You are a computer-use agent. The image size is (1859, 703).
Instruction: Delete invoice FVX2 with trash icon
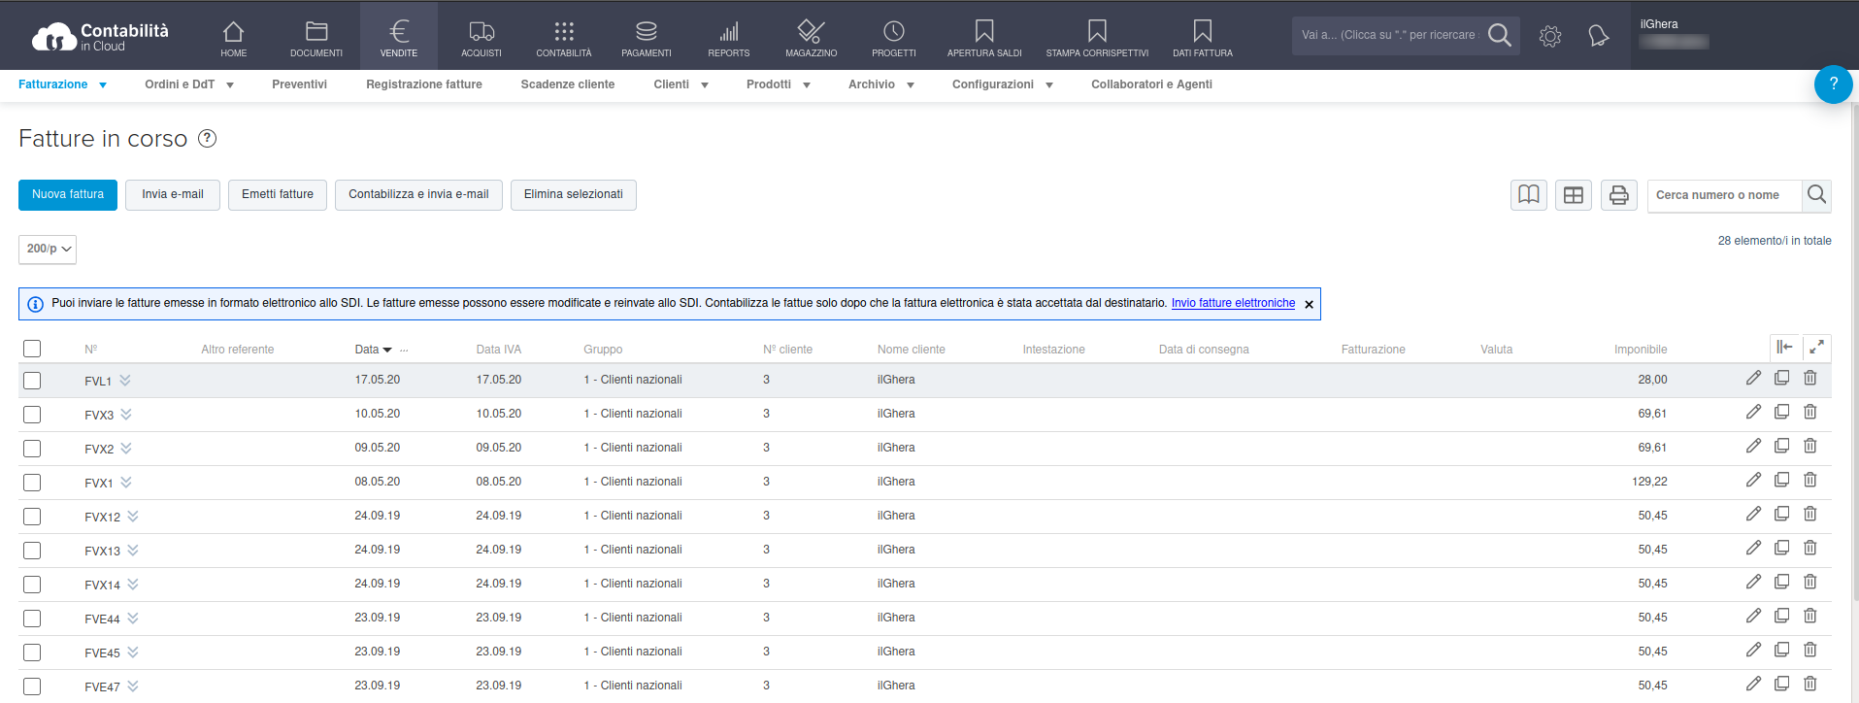coord(1810,446)
